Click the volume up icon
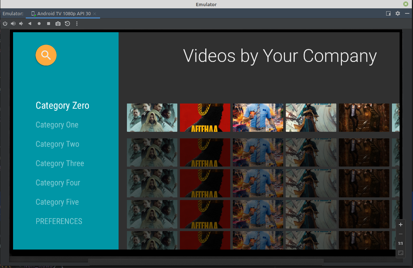The height and width of the screenshot is (268, 413). point(13,24)
